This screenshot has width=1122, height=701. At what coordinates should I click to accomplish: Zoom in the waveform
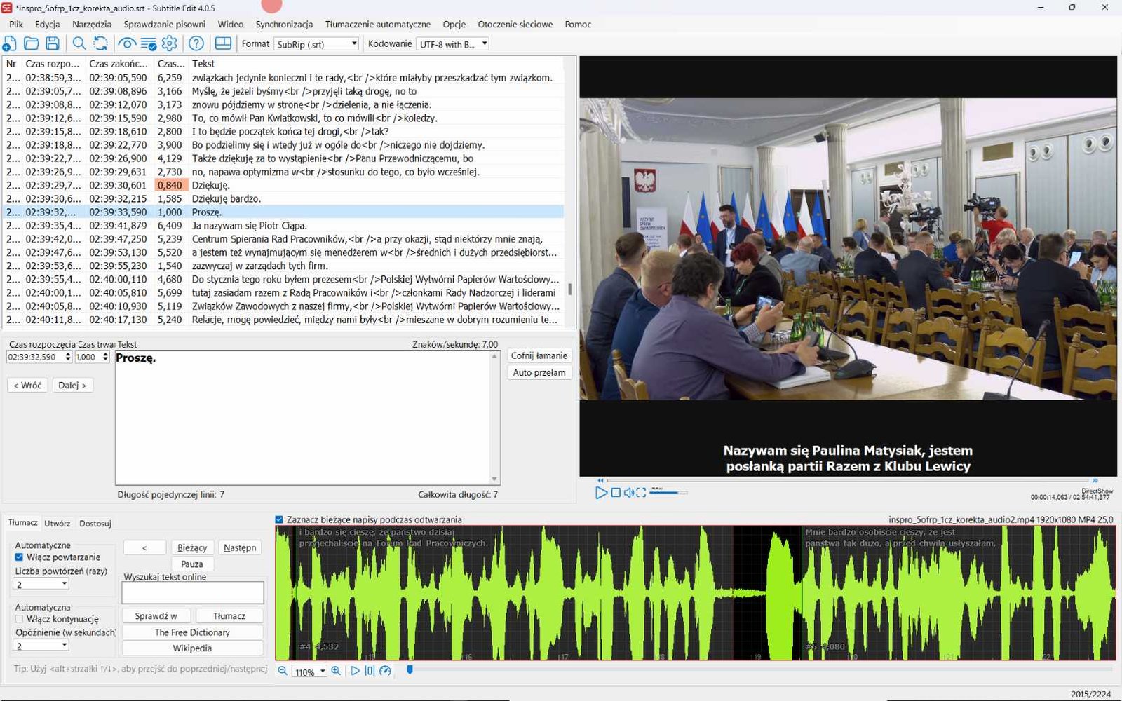(x=336, y=671)
